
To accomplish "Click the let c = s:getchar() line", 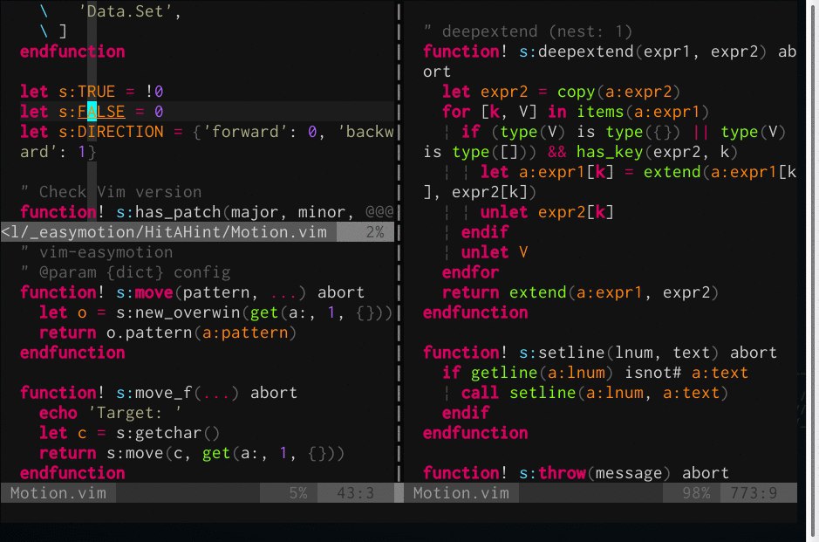I will coord(130,433).
